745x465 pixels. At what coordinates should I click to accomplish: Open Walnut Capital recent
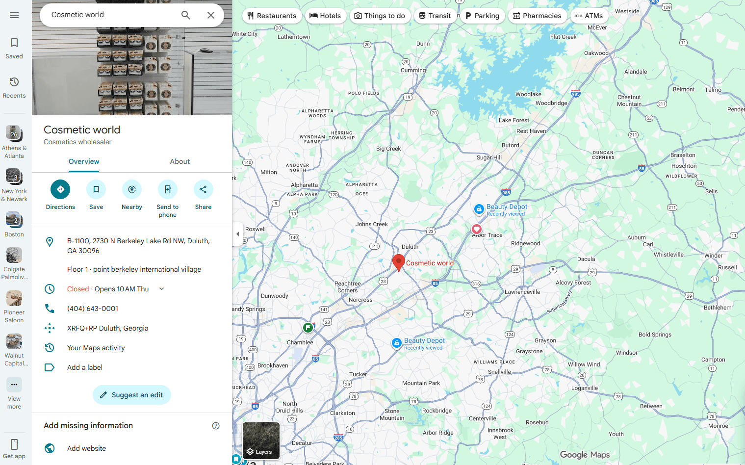(14, 350)
